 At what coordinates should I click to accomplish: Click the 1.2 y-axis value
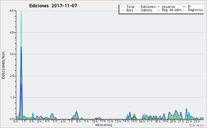coord(12,98)
